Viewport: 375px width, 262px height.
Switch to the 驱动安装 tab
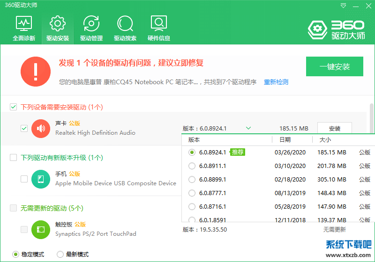click(58, 28)
